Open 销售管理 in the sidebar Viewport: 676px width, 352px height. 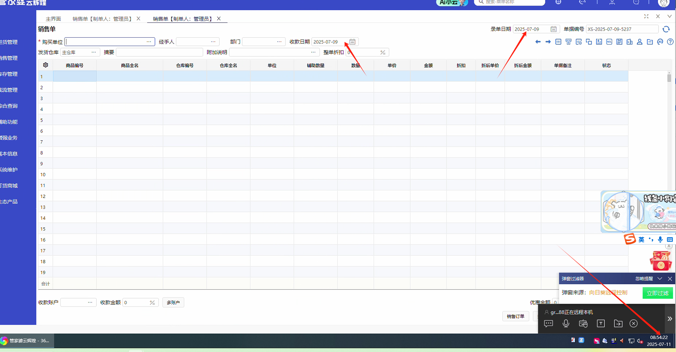pyautogui.click(x=9, y=58)
